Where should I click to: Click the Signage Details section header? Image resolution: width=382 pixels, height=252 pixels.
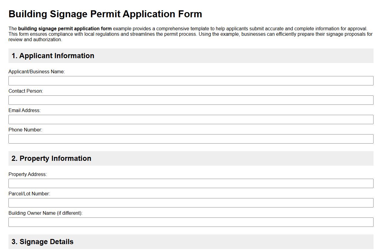click(42, 242)
